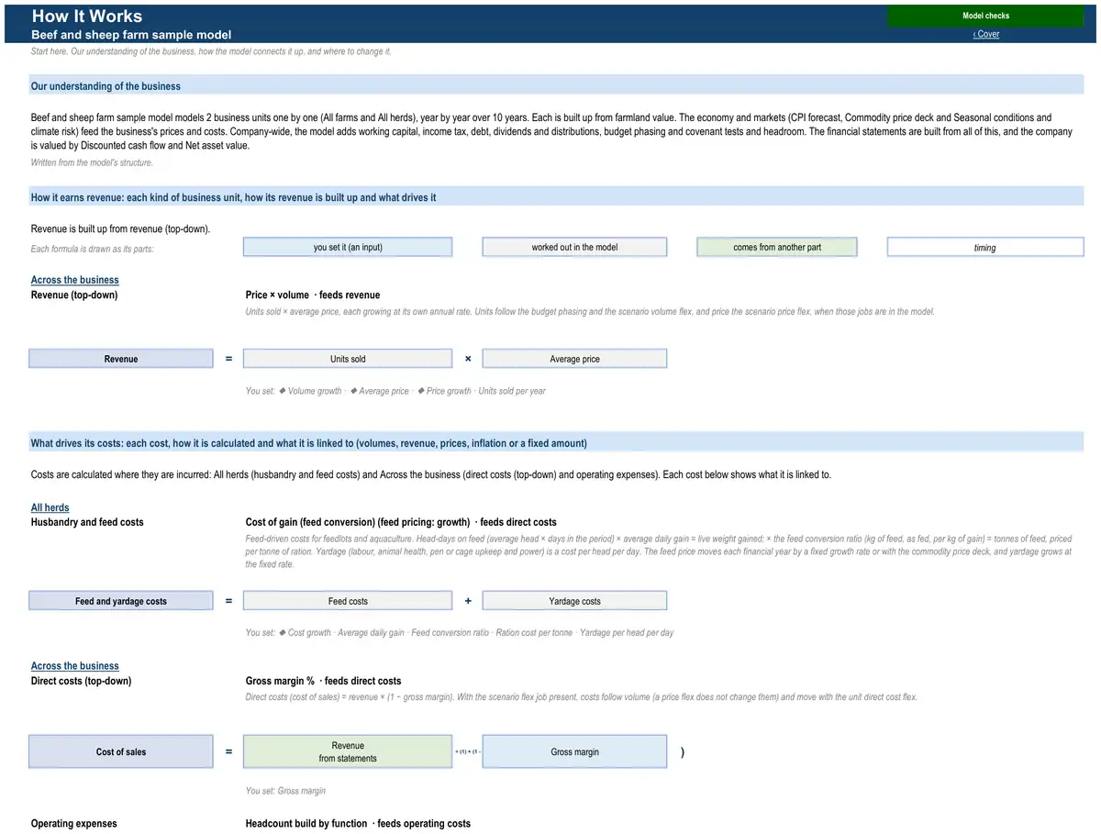
Task: Select the "Price × volume · feeds revenue" heading
Action: (313, 295)
